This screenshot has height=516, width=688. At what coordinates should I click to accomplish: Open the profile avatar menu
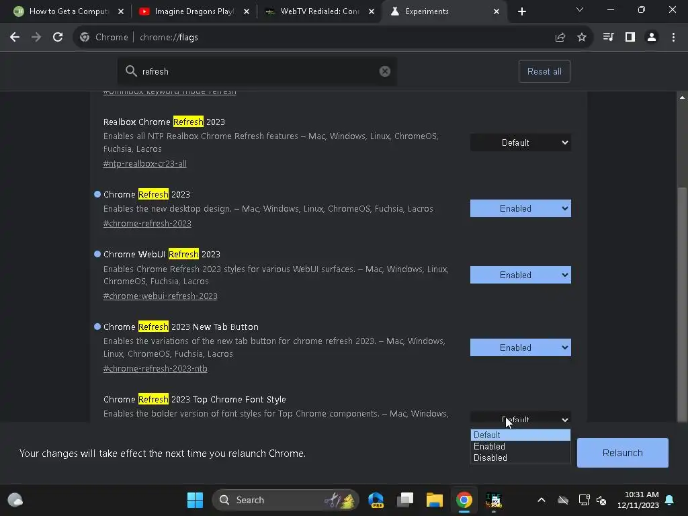pyautogui.click(x=652, y=38)
